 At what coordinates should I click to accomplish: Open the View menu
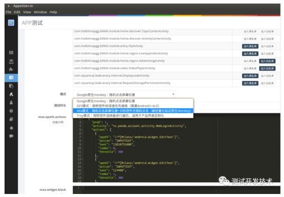(x=27, y=12)
